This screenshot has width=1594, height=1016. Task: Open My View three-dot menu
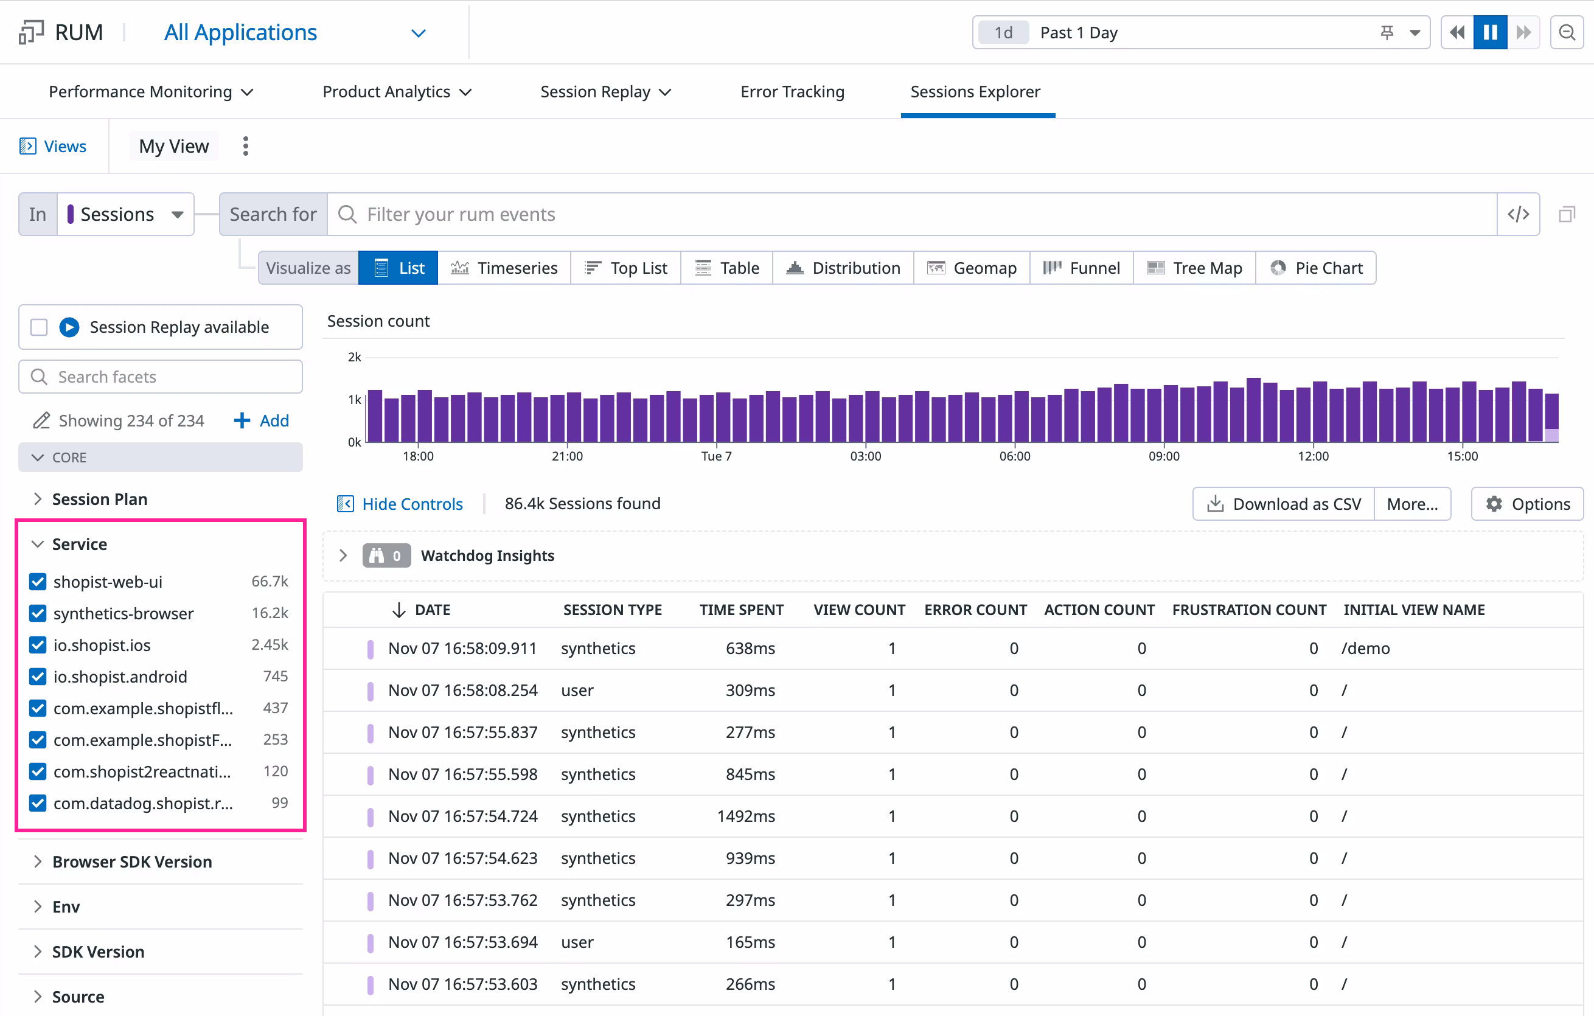(x=246, y=146)
